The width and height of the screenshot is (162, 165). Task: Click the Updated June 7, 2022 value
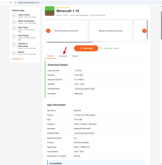[x=79, y=84]
